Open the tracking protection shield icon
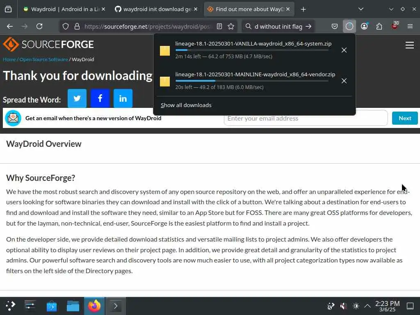 pyautogui.click(x=66, y=26)
